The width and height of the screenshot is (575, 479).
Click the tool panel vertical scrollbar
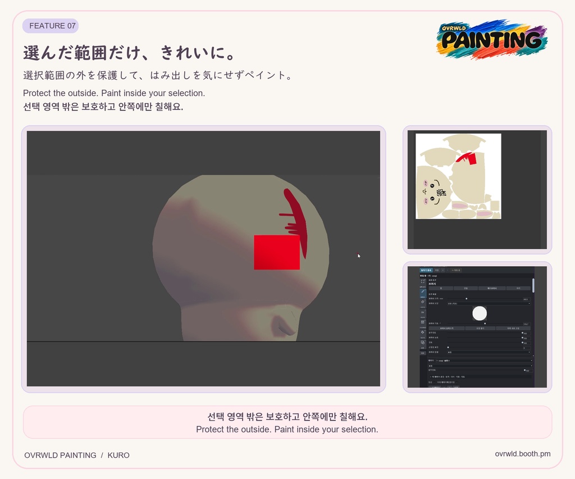533,285
